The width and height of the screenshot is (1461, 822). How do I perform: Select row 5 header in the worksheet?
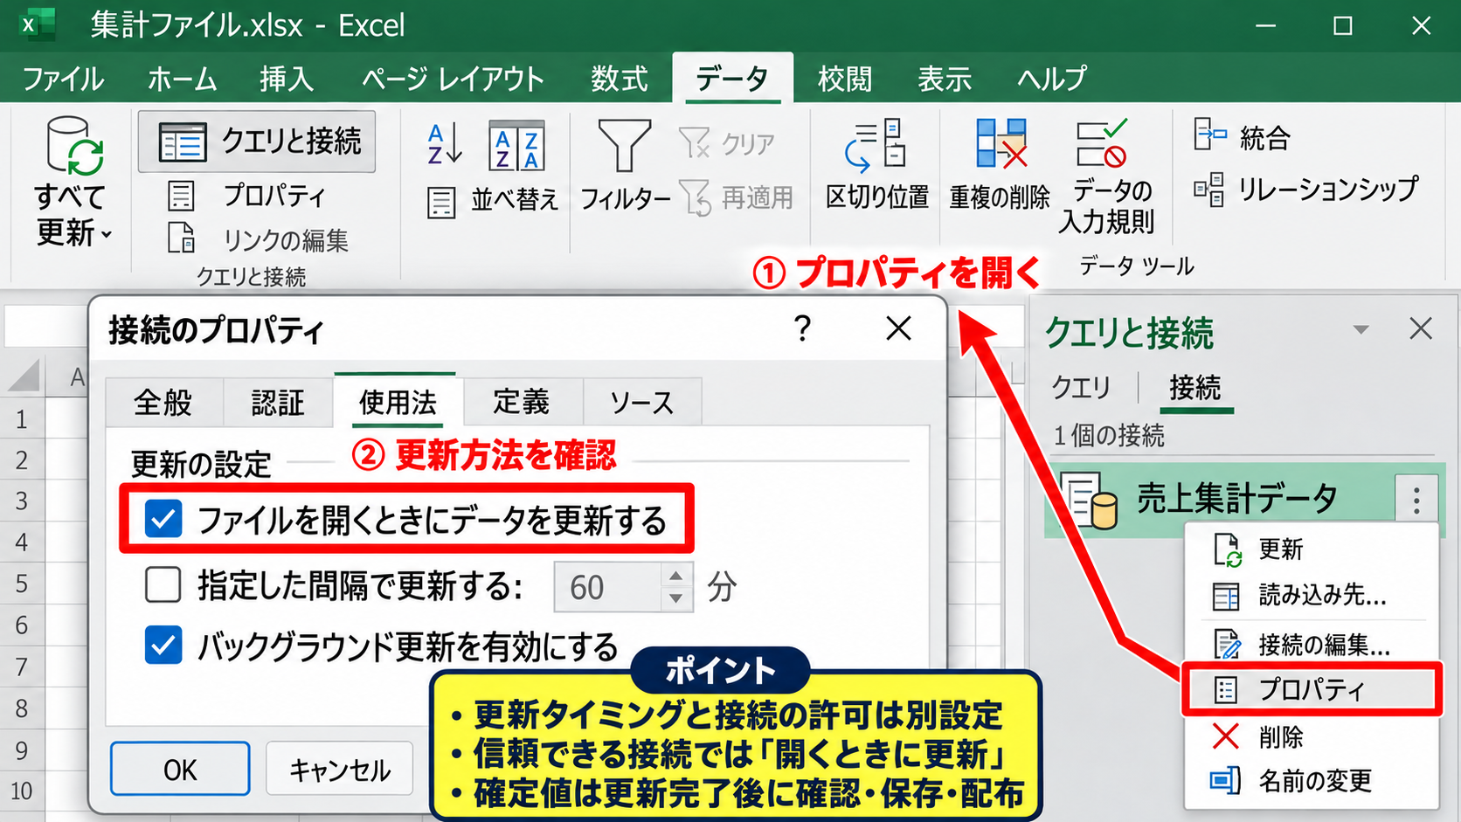(x=21, y=584)
